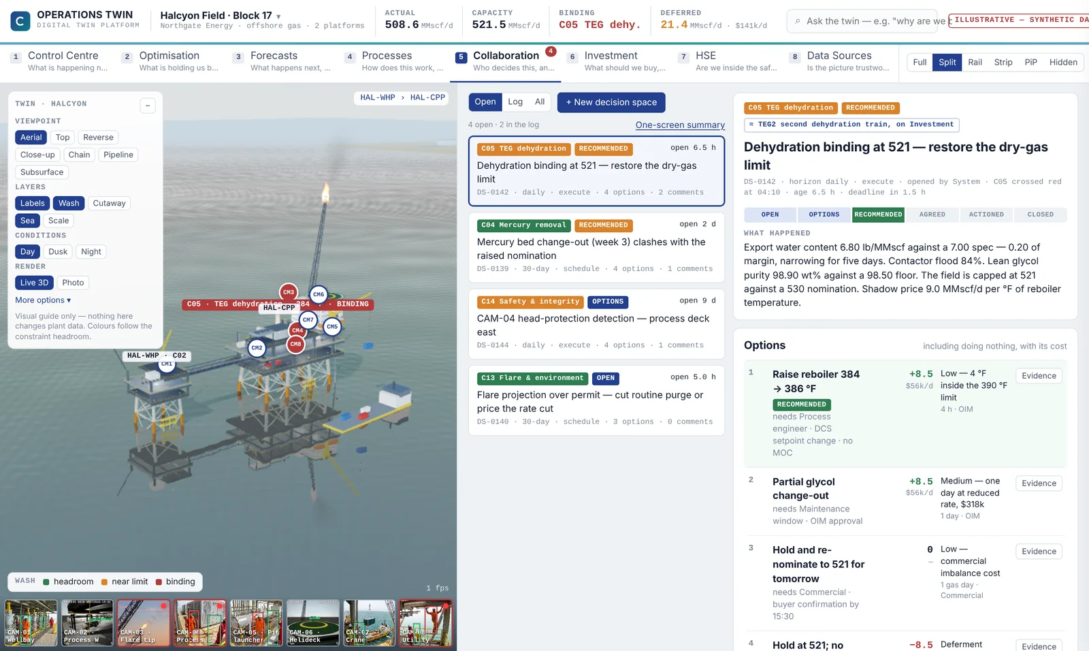Select the CM1 camera marker on HAL-WHP
Screen dimensions: 1089x651
click(x=167, y=364)
